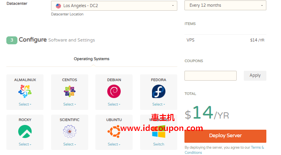Click the ALMALINUX card title

25,80
